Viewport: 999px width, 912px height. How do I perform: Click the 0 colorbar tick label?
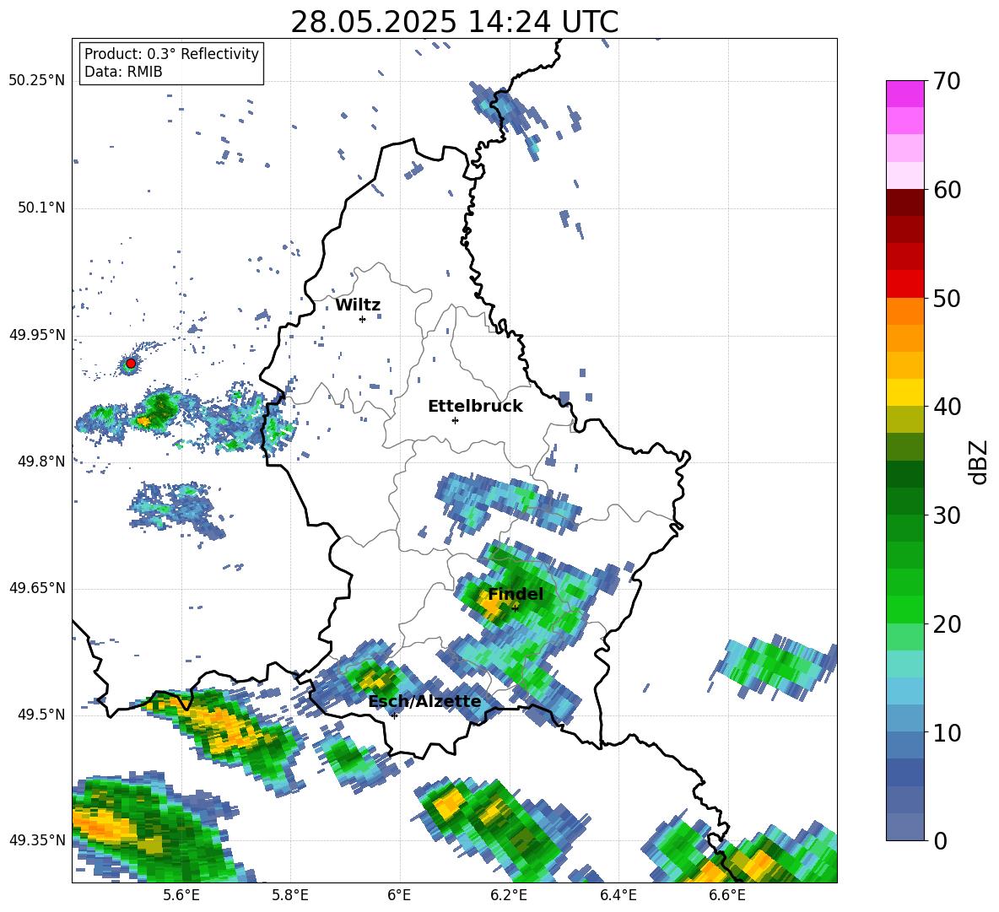(x=940, y=840)
